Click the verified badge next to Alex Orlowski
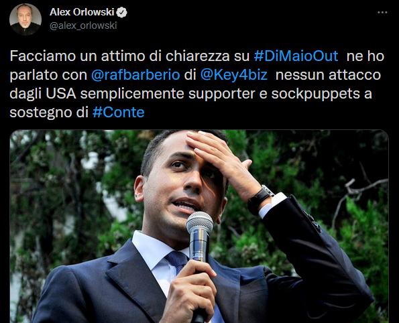Screen dimensions: 399x323 pyautogui.click(x=122, y=12)
